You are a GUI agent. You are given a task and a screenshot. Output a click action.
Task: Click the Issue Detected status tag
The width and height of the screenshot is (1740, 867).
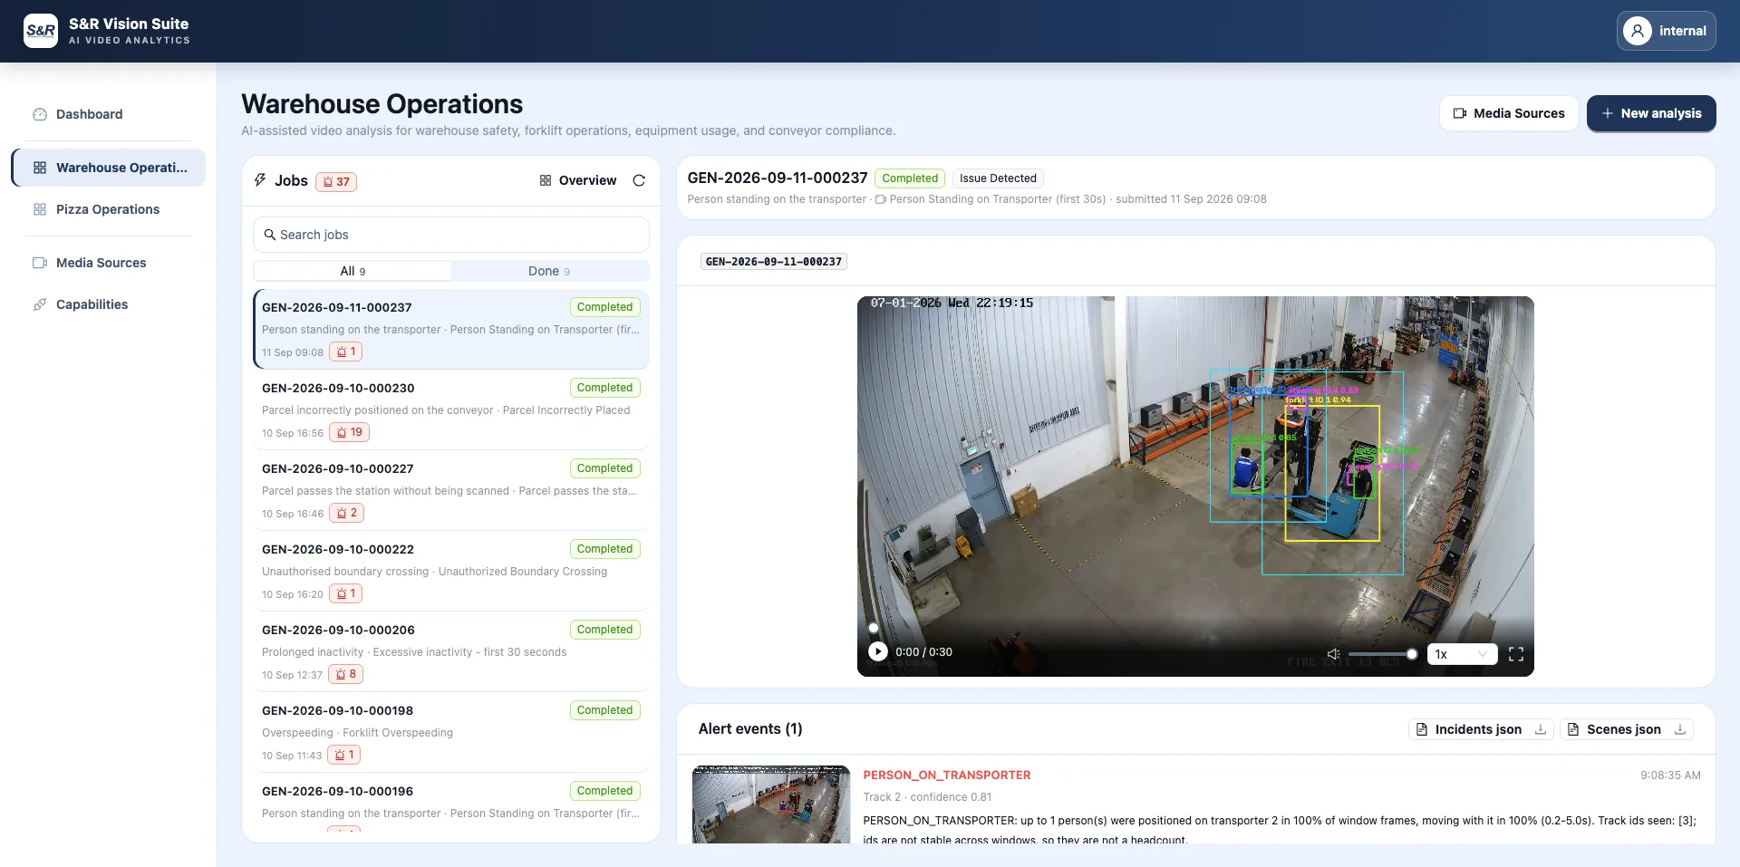[x=998, y=178]
